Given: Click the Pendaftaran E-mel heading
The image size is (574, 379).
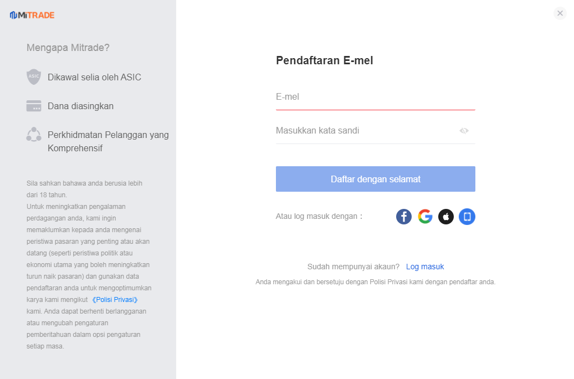Looking at the screenshot, I should 325,61.
